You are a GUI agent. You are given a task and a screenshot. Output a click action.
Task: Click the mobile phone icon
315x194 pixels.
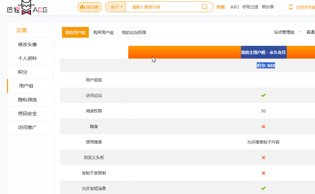(x=290, y=7)
